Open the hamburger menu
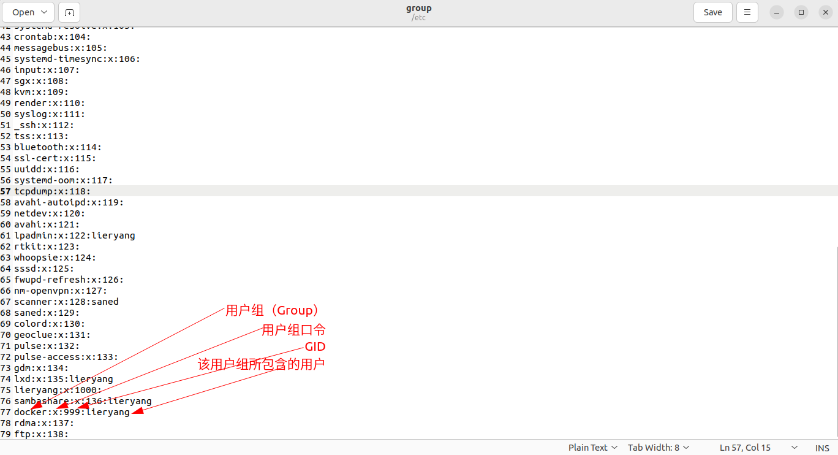 point(747,12)
